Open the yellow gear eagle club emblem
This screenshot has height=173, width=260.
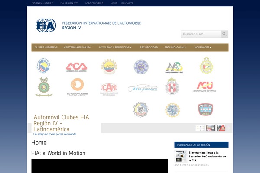[x=172, y=110]
